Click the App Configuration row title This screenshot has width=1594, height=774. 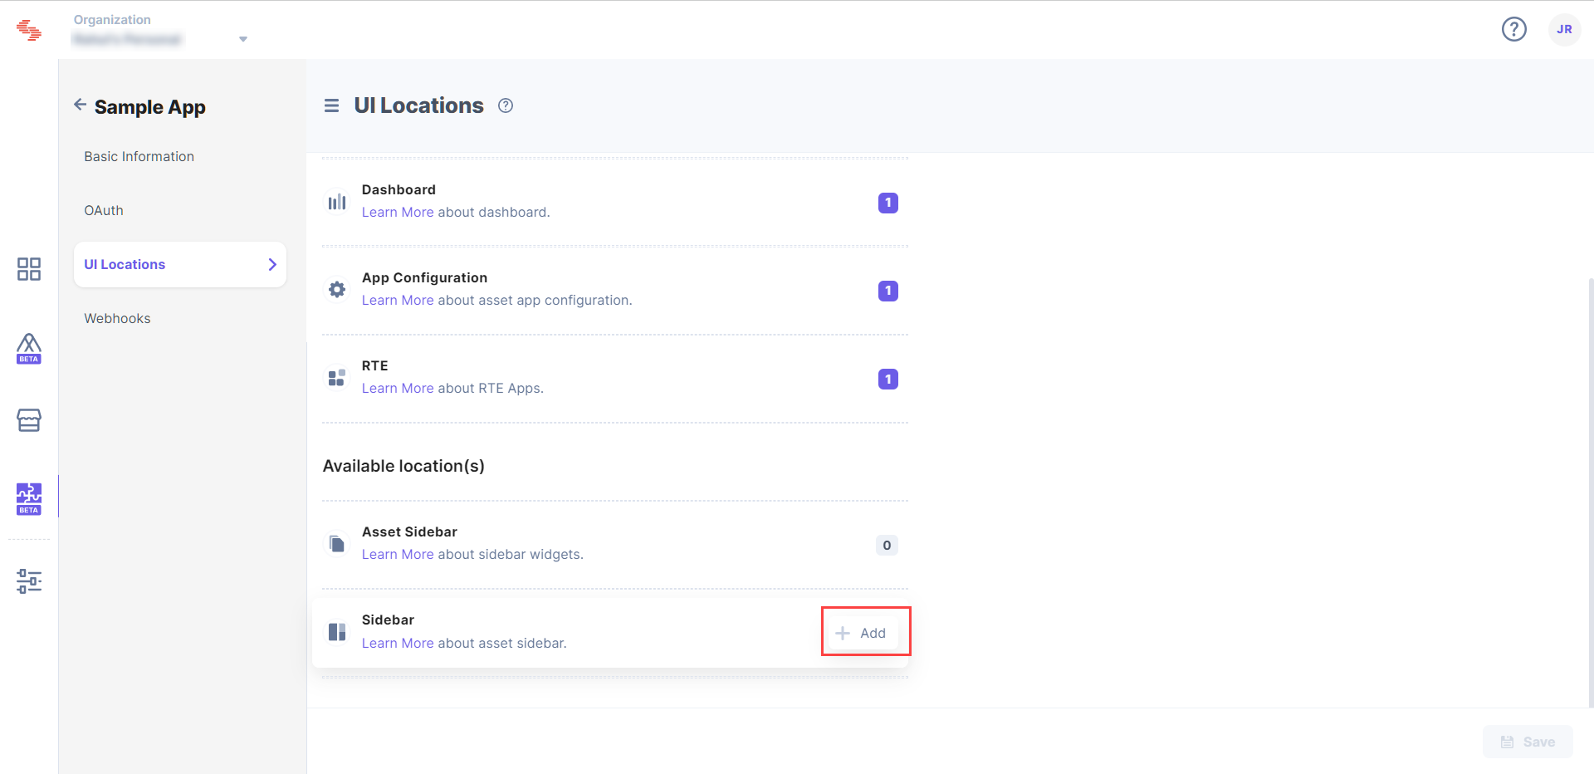pos(424,277)
